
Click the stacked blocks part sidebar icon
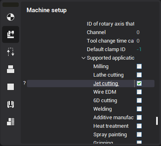11,69
